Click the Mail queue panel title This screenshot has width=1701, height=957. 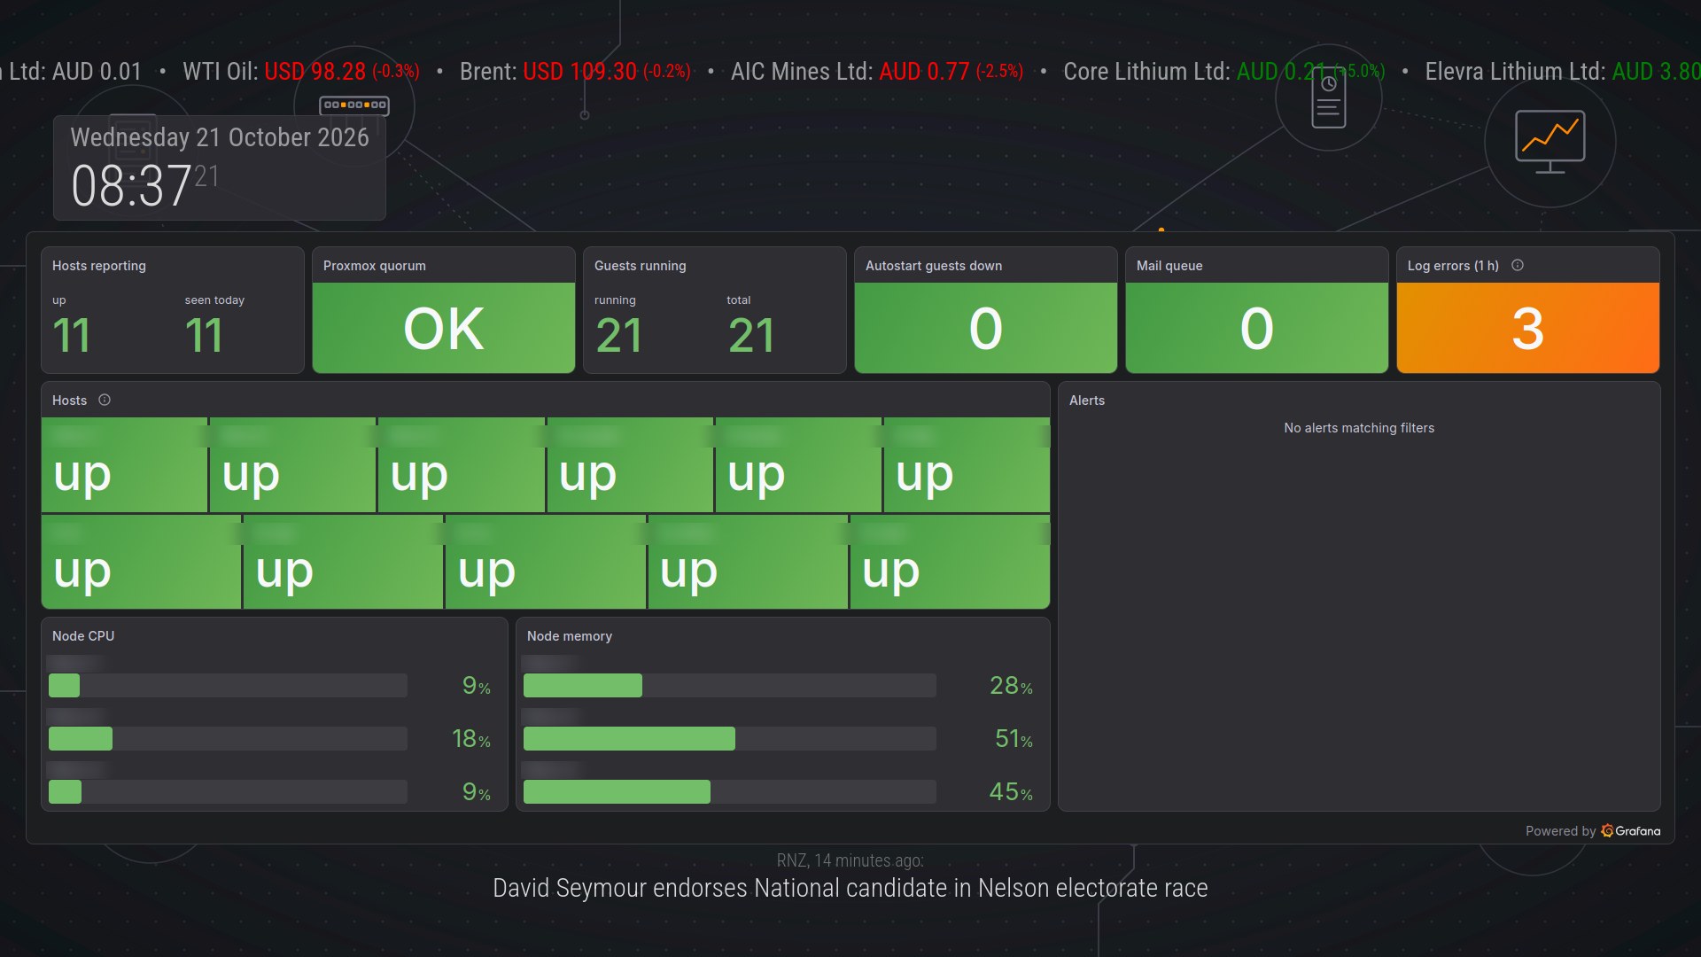1169,266
